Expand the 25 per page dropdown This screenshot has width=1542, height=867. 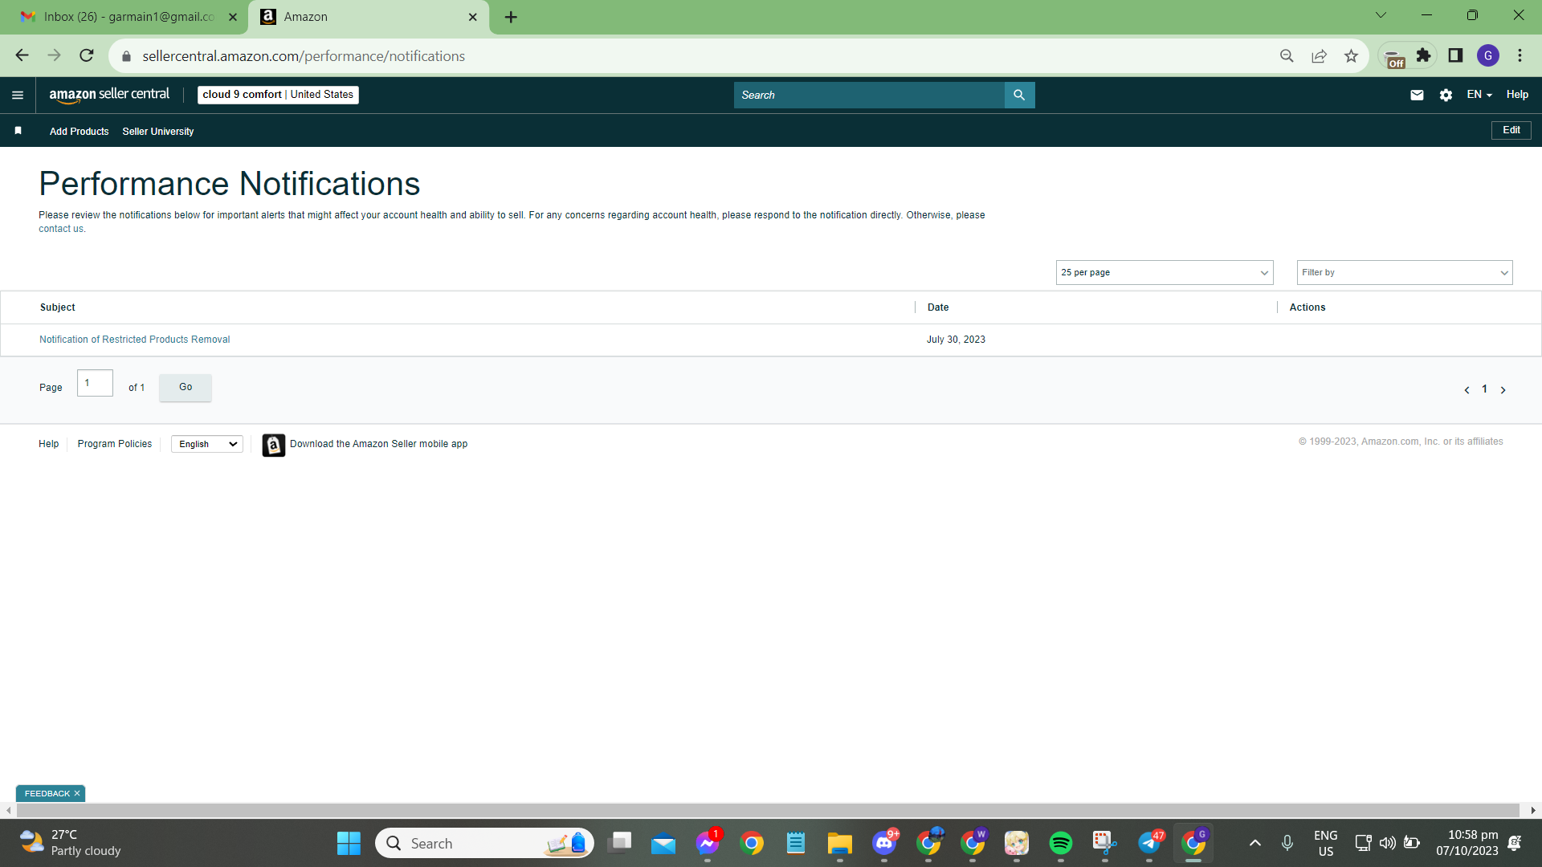[x=1165, y=272]
